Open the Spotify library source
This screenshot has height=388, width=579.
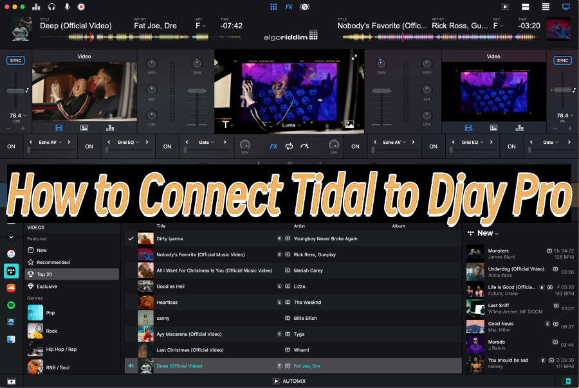point(11,305)
